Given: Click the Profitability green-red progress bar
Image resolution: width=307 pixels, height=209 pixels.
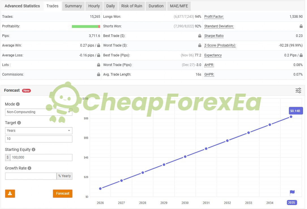Looking at the screenshot, I should point(86,26).
